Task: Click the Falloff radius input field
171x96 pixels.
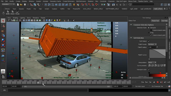Action: click(152, 47)
